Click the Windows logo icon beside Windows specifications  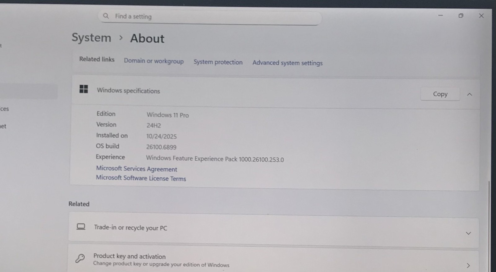pos(84,89)
